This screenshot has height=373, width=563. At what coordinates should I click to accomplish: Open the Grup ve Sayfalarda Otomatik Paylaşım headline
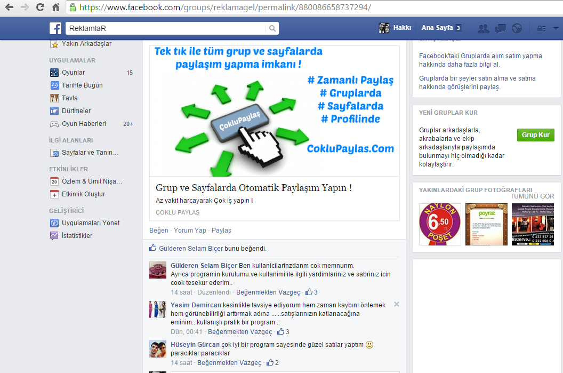tap(253, 188)
